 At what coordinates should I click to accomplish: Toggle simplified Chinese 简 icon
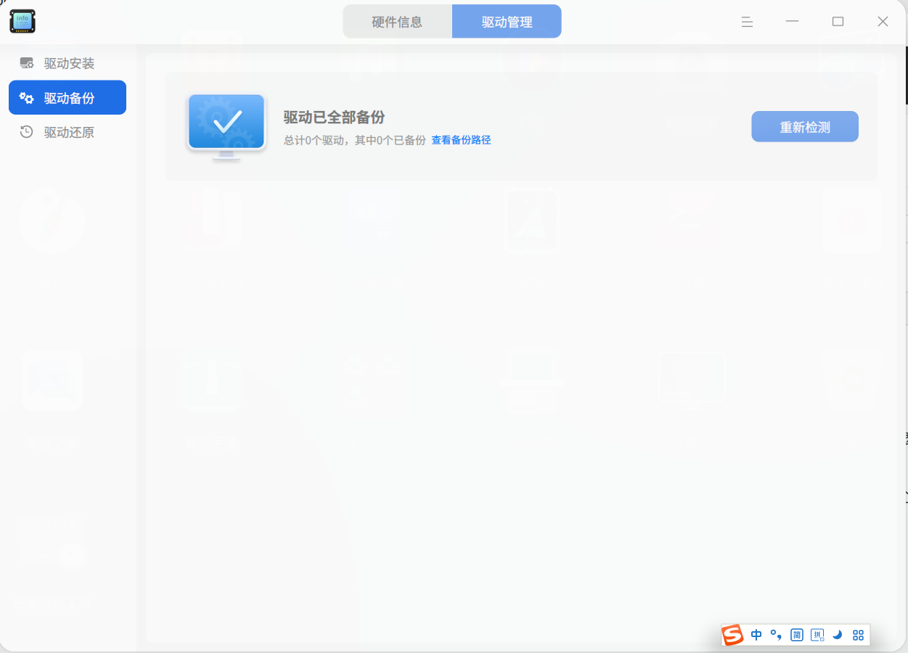[796, 635]
